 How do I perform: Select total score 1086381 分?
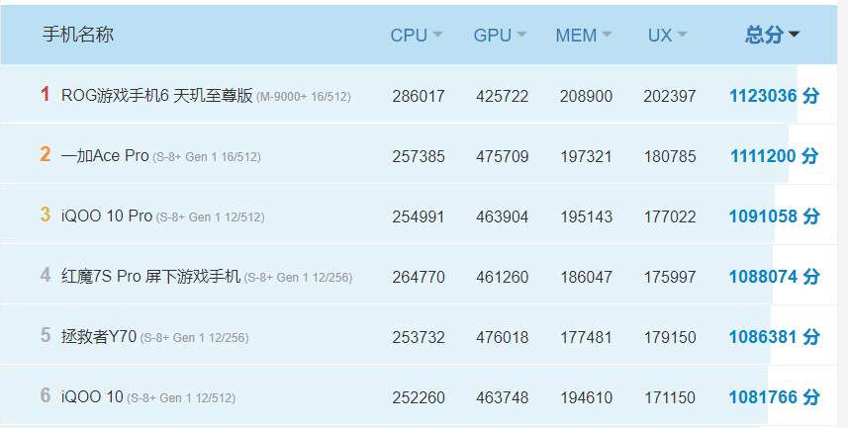coord(775,337)
